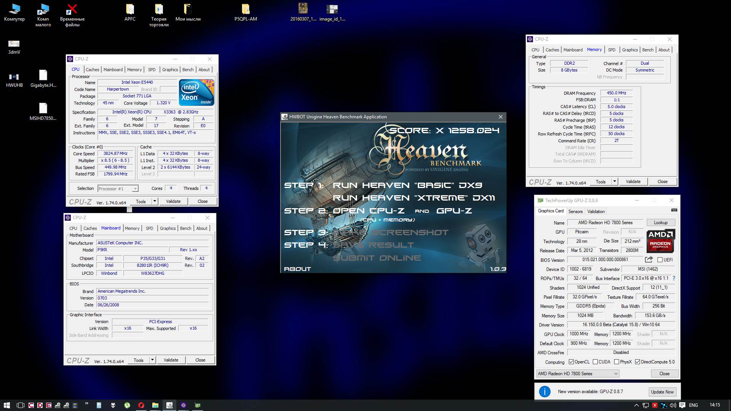Toggle the PhysX checkbox in GPU-Z
The width and height of the screenshot is (731, 411).
616,362
